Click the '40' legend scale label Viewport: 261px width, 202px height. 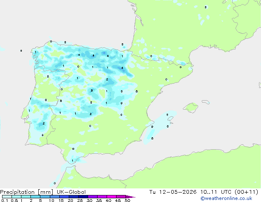(x=108, y=200)
